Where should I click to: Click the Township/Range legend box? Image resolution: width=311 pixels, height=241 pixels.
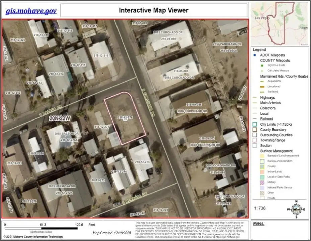pos(255,140)
